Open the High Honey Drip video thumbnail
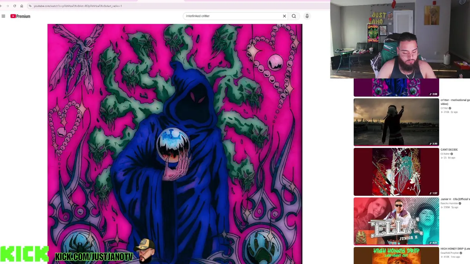 [396, 256]
